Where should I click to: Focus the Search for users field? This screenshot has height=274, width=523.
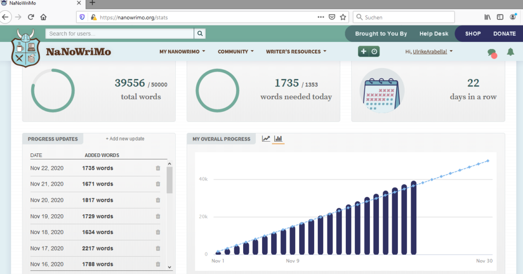point(120,33)
